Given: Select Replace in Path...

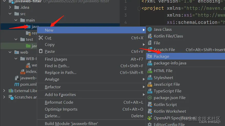Looking at the screenshot, I should [91, 72].
